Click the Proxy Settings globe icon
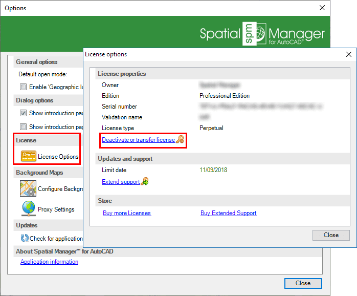This screenshot has height=296, width=357. [x=28, y=209]
